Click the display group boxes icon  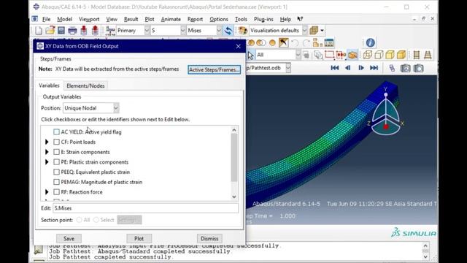[x=314, y=31]
